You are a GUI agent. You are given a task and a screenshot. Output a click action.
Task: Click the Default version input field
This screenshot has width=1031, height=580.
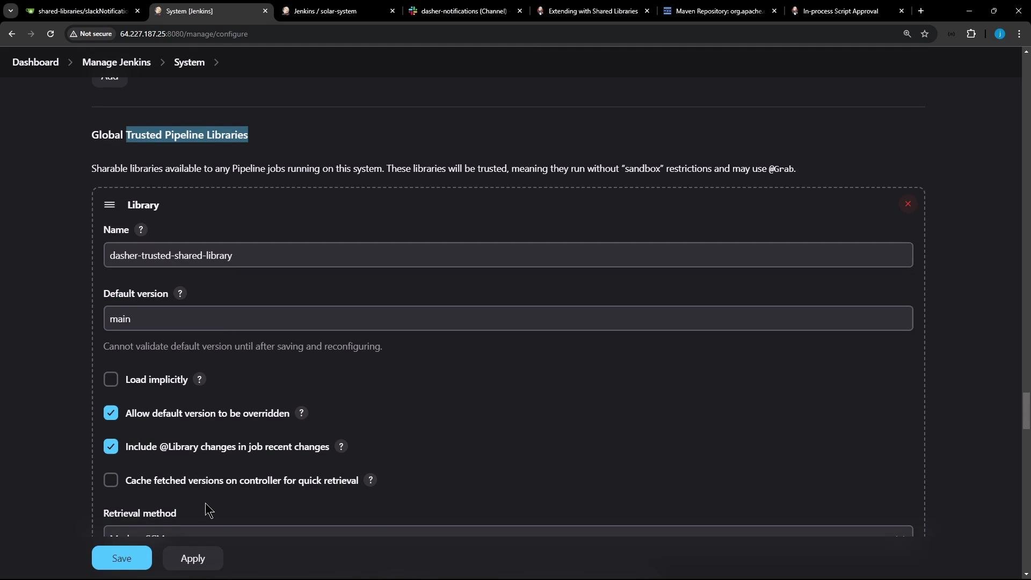(508, 318)
